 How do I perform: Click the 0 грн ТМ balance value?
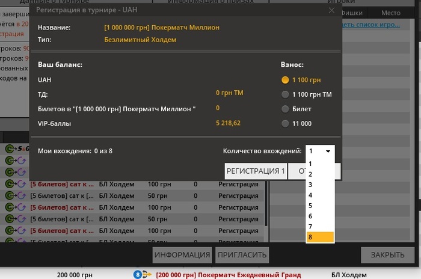230,93
